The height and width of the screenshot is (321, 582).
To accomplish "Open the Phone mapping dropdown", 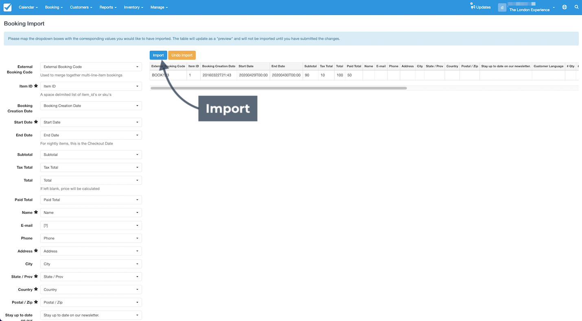I will 91,238.
